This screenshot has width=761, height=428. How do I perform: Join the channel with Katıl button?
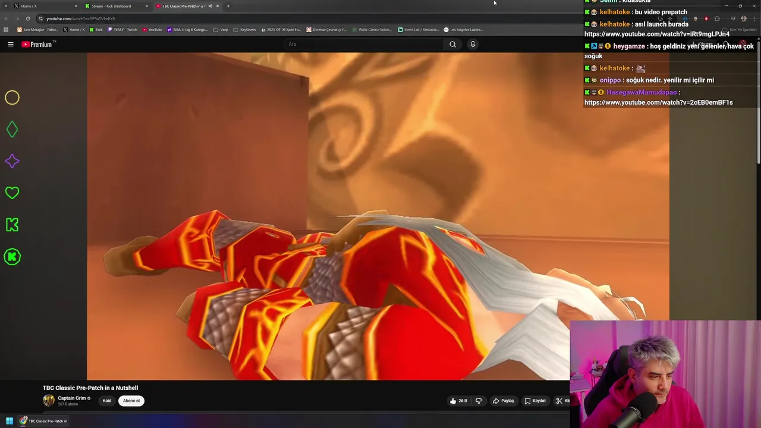point(107,401)
